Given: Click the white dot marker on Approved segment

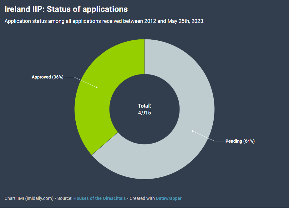Looking at the screenshot, I should [x=97, y=87].
